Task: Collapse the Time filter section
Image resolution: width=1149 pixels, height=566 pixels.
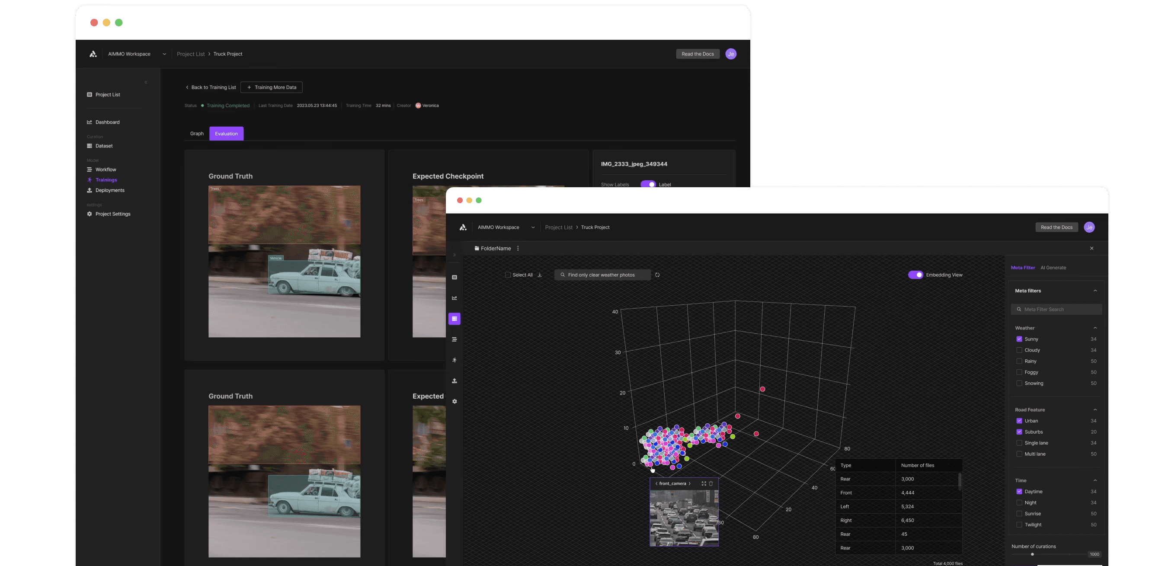Action: tap(1095, 480)
